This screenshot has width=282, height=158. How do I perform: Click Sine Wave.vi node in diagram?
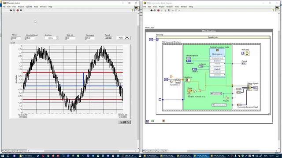coord(178,81)
